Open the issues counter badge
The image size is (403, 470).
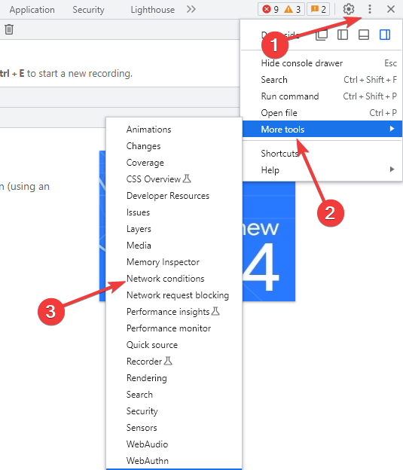tap(318, 9)
